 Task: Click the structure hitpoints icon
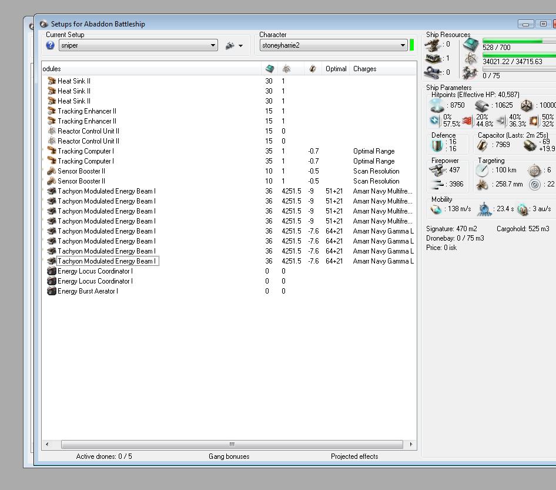coord(527,105)
